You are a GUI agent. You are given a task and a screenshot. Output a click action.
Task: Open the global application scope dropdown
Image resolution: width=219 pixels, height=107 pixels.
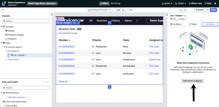pyautogui.click(x=167, y=3)
